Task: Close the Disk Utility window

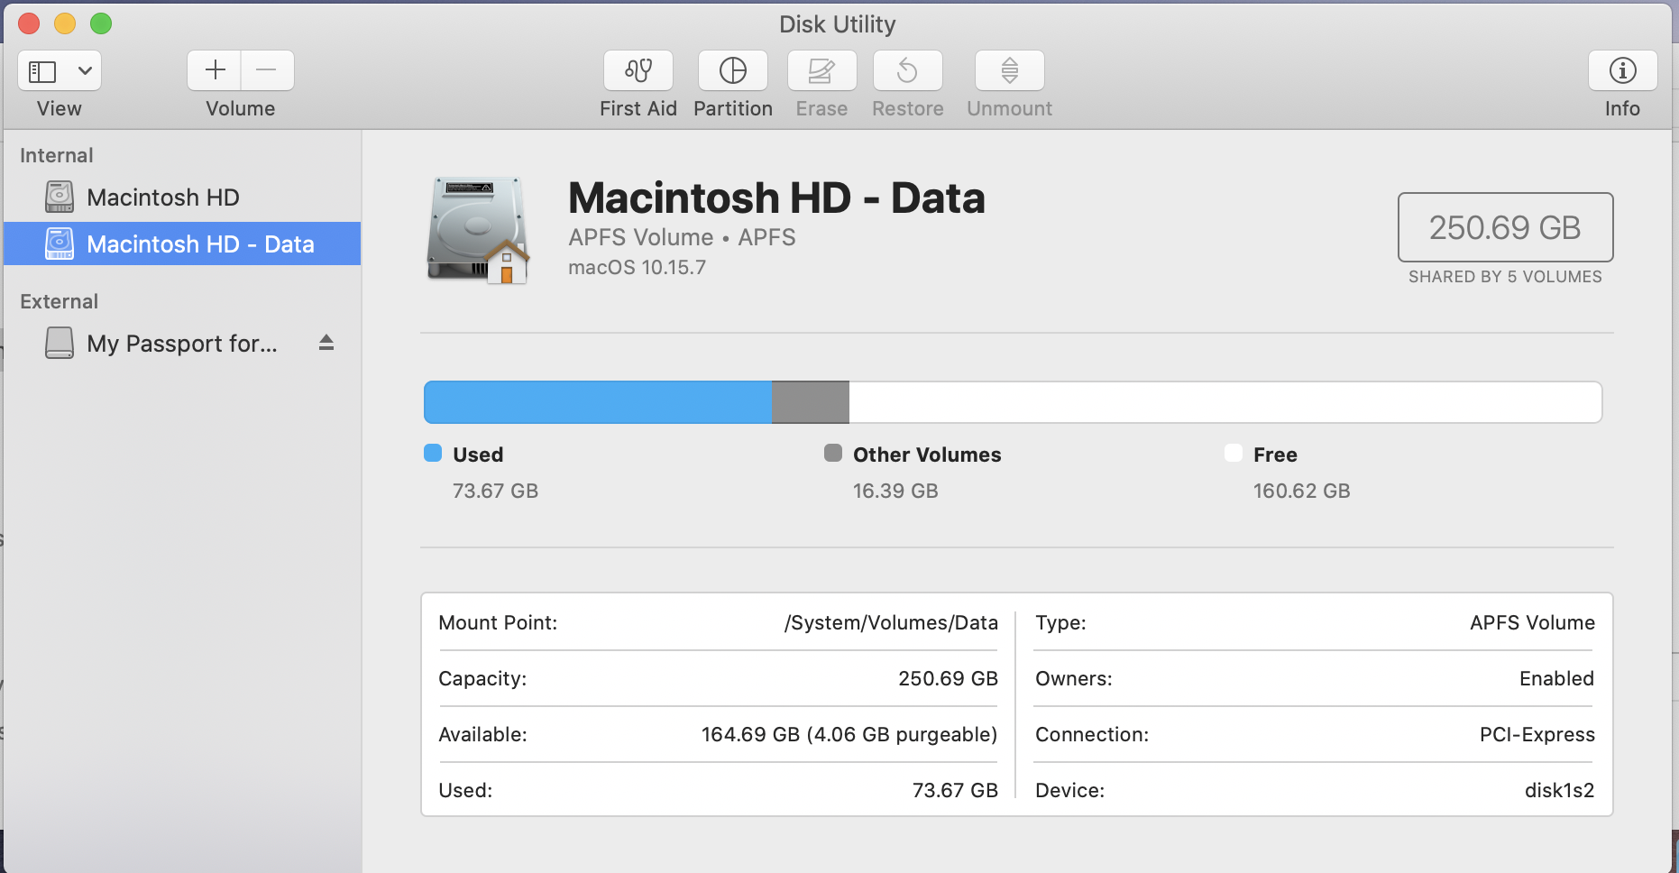Action: (x=29, y=23)
